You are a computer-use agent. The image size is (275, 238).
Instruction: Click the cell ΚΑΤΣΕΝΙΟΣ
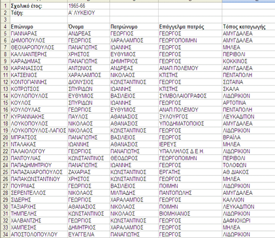[39, 75]
